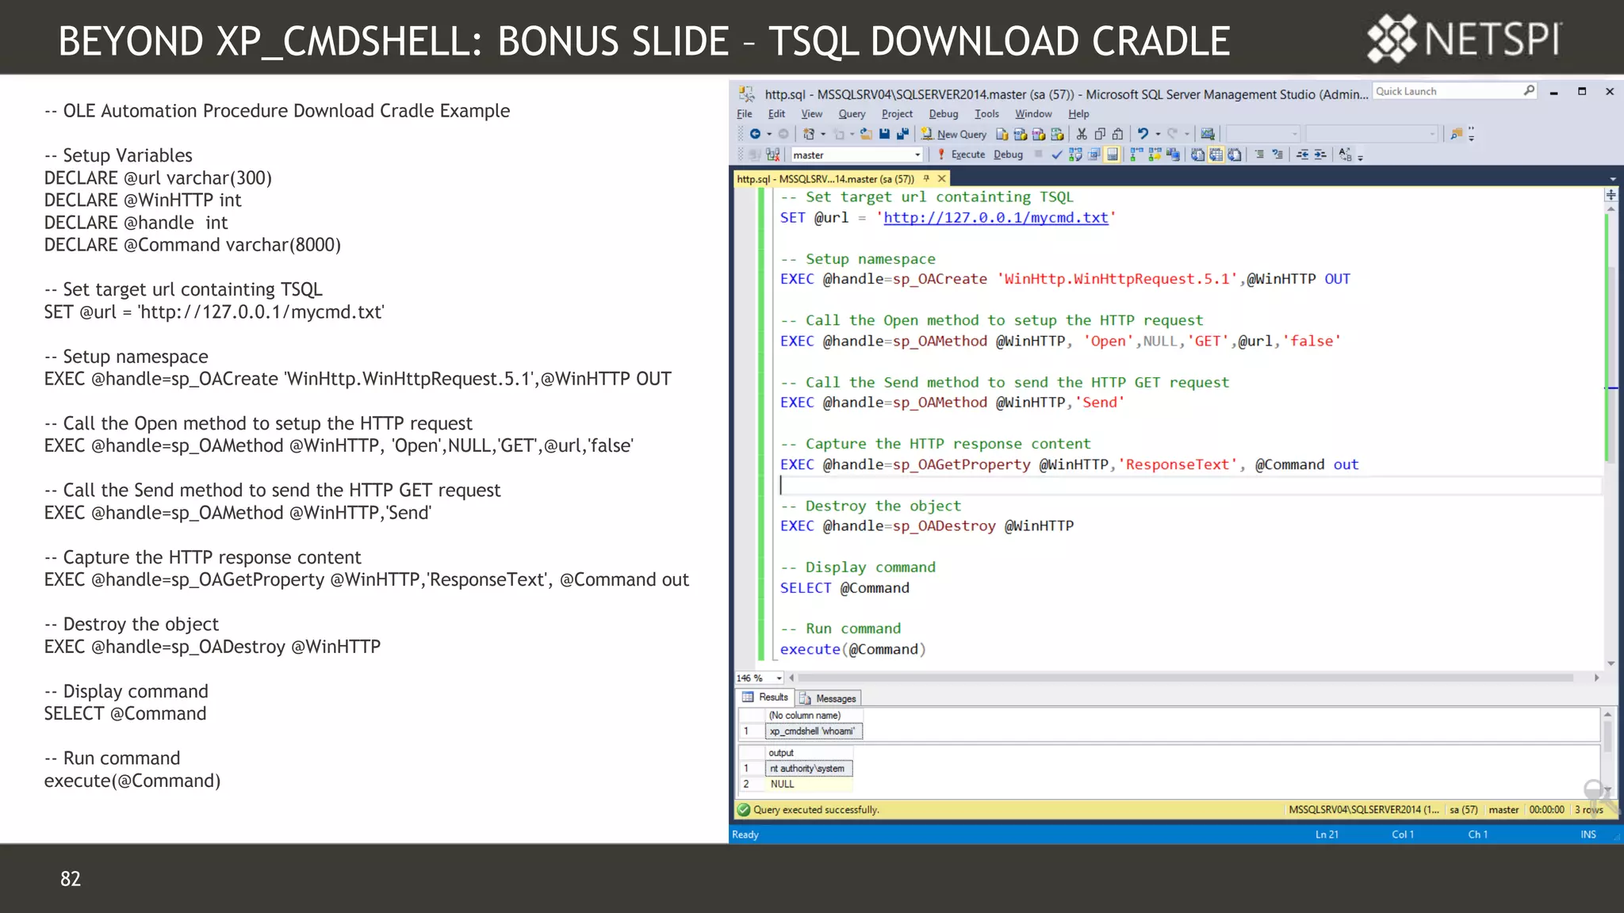Cut selection with the scissors icon

point(1082,134)
